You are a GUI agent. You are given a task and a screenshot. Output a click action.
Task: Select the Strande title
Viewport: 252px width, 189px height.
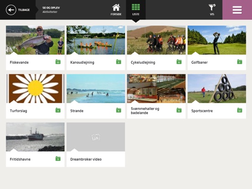click(x=77, y=111)
